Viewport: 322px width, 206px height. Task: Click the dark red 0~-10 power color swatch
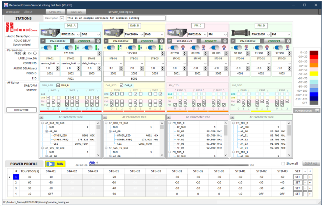(x=314, y=52)
